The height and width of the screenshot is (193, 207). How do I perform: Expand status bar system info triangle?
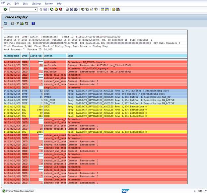pos(194,191)
